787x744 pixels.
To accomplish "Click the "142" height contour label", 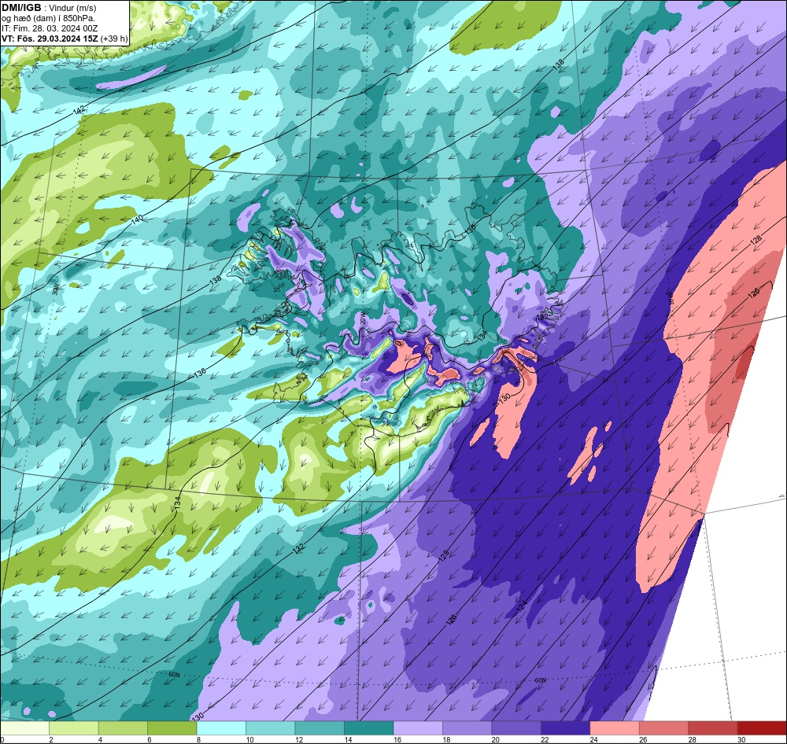I will point(79,112).
